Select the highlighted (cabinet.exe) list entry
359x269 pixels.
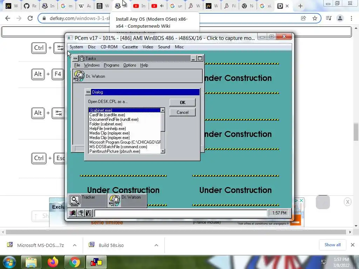click(124, 110)
